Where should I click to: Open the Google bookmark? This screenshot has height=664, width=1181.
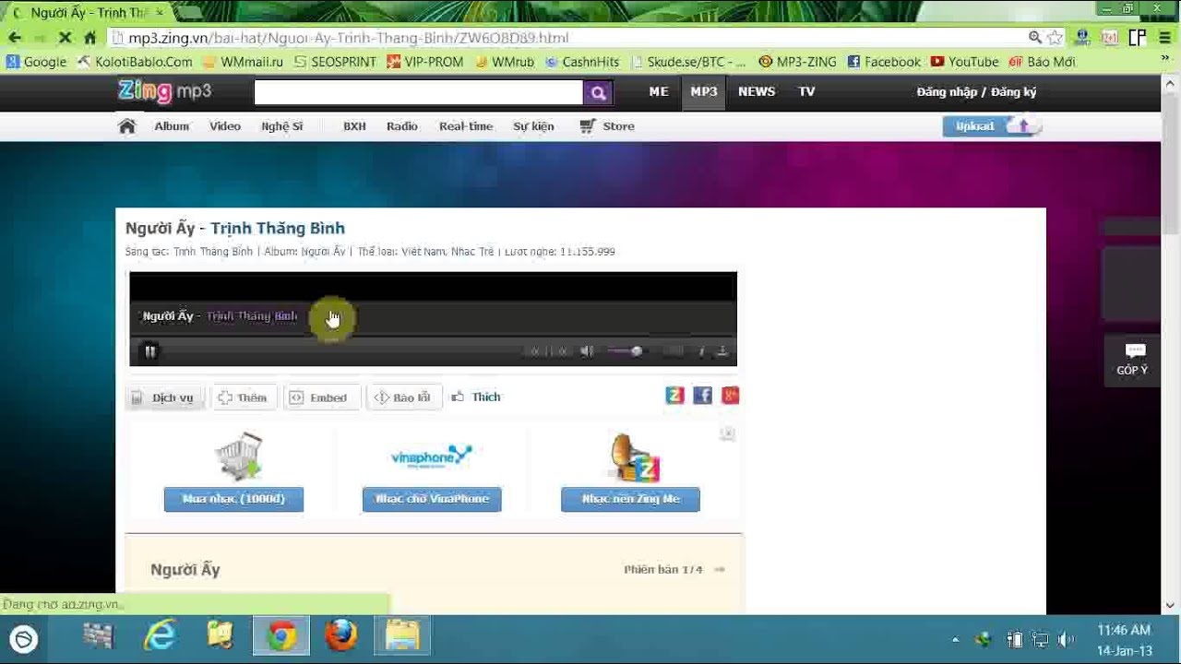click(37, 62)
